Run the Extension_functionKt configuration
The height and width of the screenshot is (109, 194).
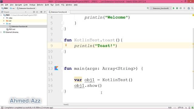pyautogui.click(x=174, y=8)
